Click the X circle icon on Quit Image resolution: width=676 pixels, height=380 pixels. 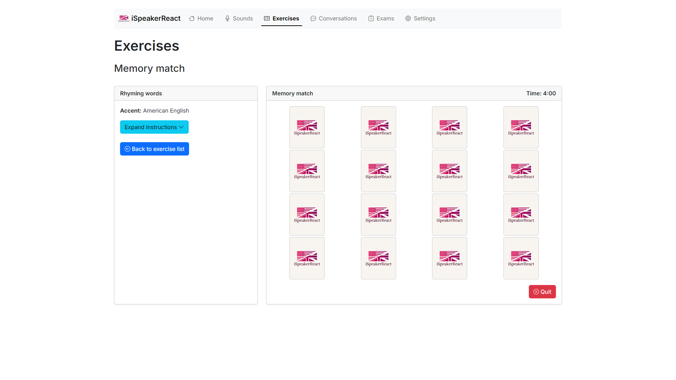tap(536, 292)
